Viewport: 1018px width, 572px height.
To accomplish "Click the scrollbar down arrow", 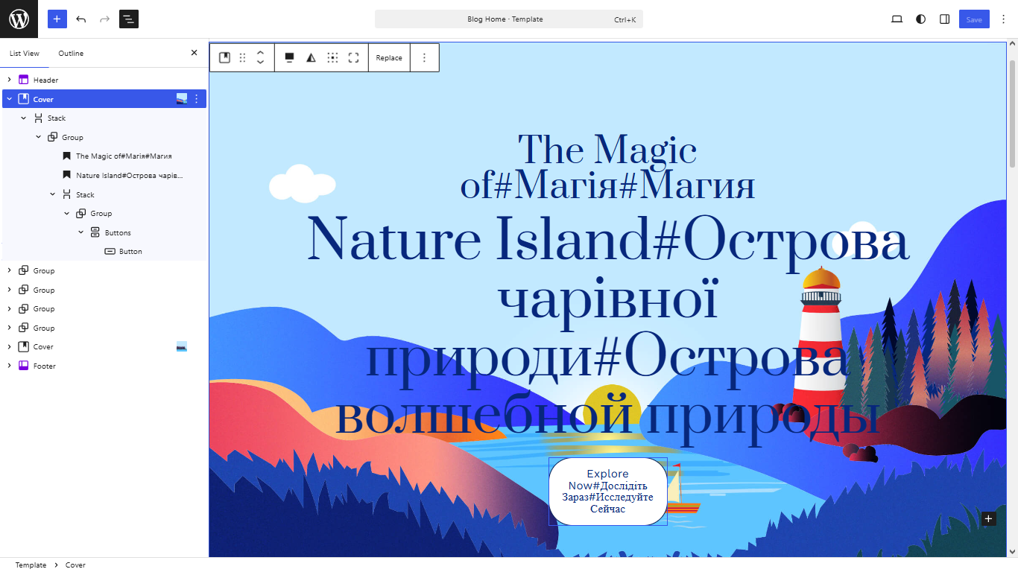I will point(1012,552).
